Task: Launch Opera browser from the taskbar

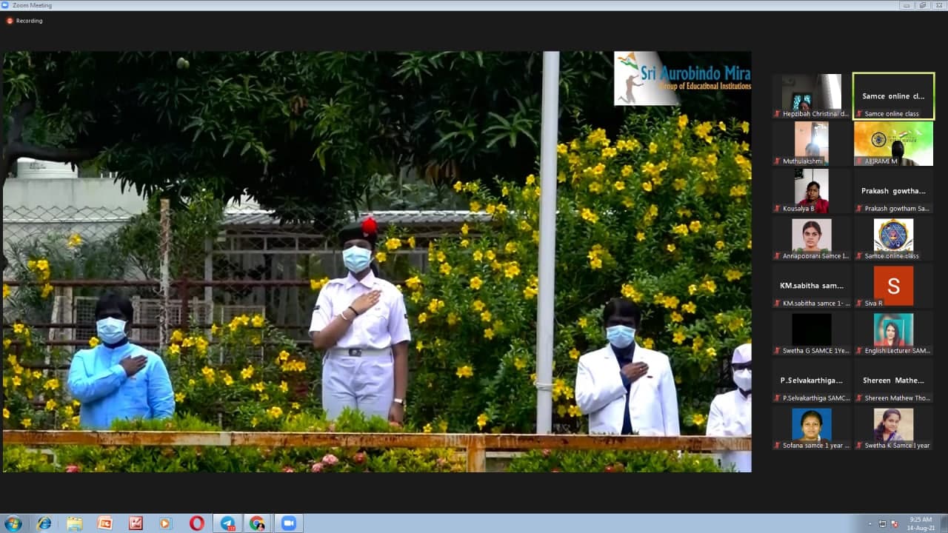Action: tap(196, 523)
